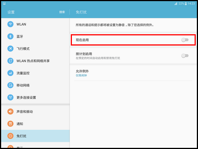Tap the notification icon for 通知
The height and width of the screenshot is (149, 198).
click(11, 124)
